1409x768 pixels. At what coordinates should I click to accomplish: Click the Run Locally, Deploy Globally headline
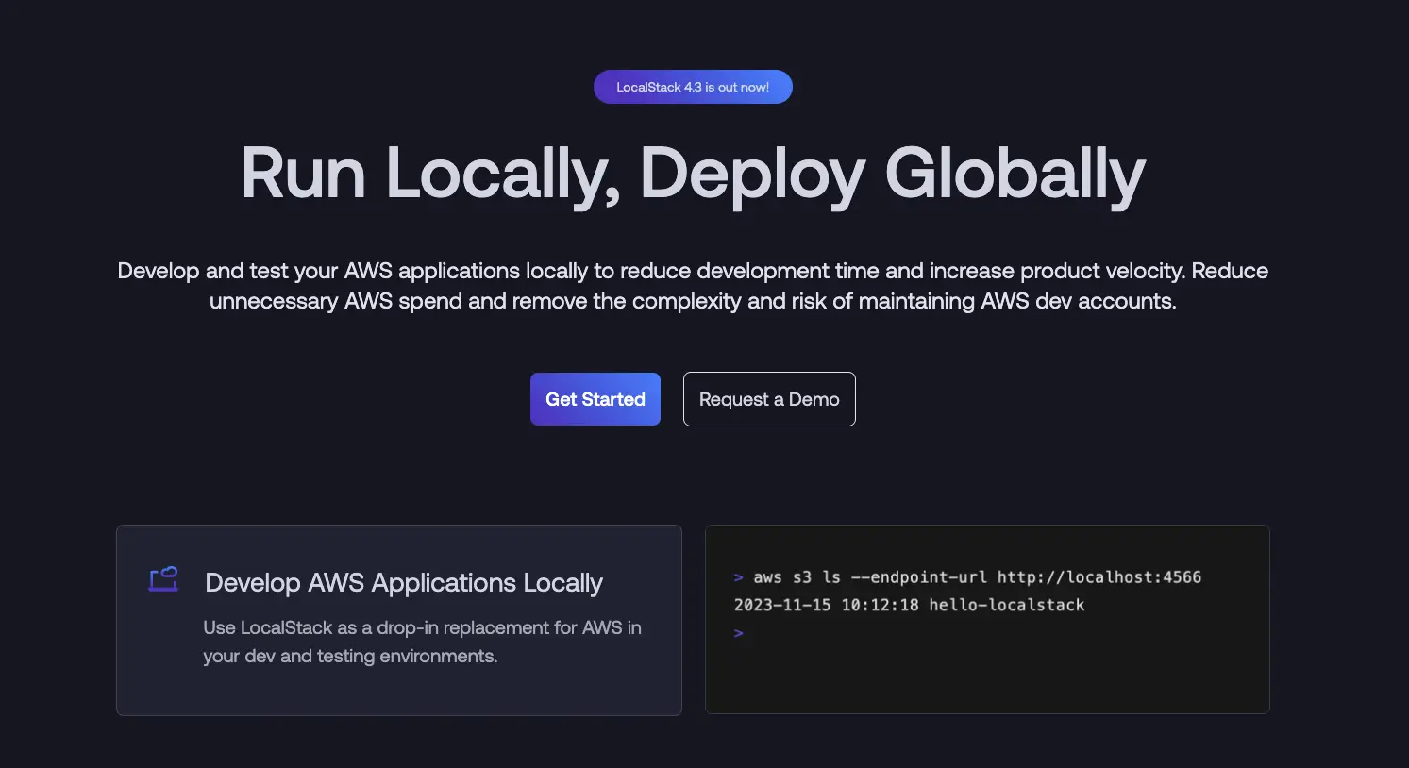coord(693,175)
